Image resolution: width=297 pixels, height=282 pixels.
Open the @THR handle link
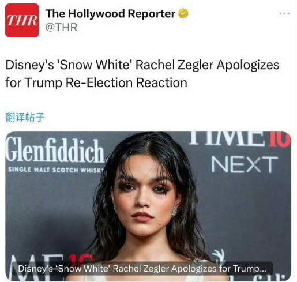61,27
